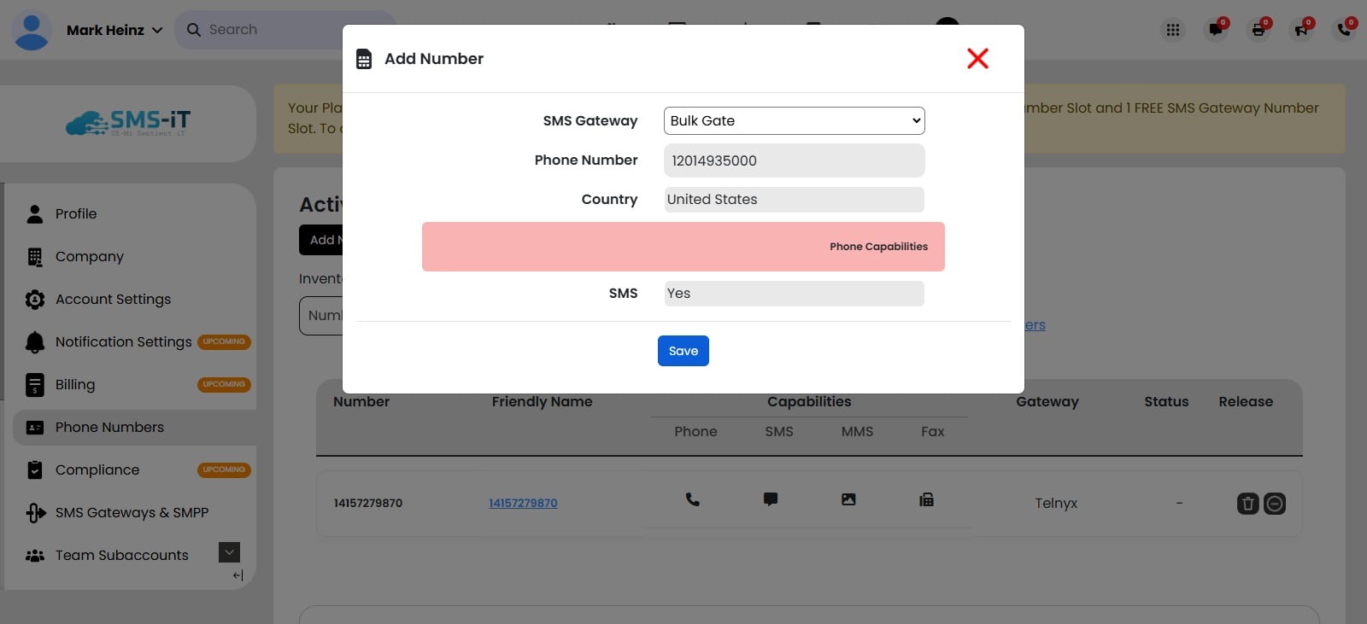Open the announcements megaphone icon

[1301, 30]
